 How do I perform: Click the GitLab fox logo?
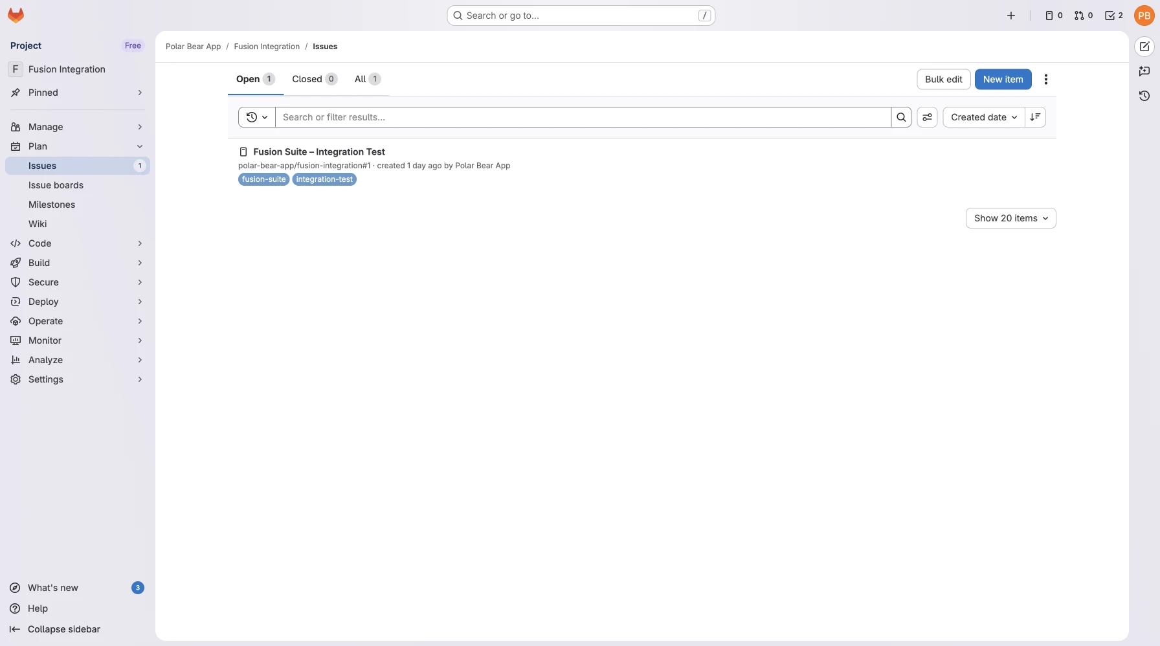[16, 16]
